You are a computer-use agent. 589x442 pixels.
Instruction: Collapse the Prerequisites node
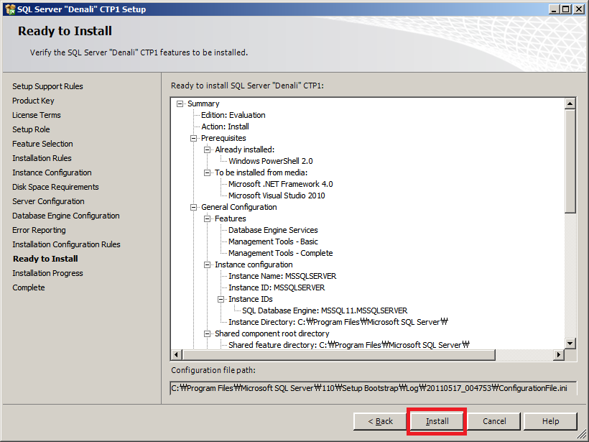pyautogui.click(x=193, y=138)
